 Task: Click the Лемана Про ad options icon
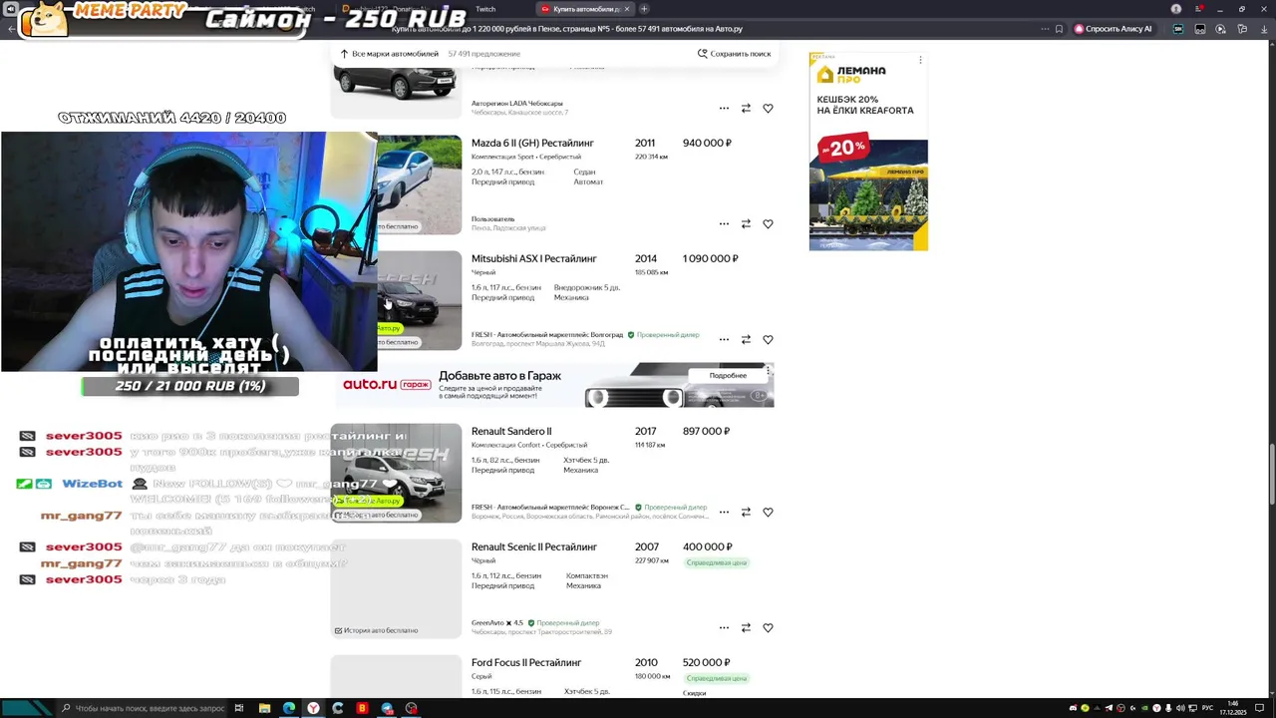click(920, 61)
